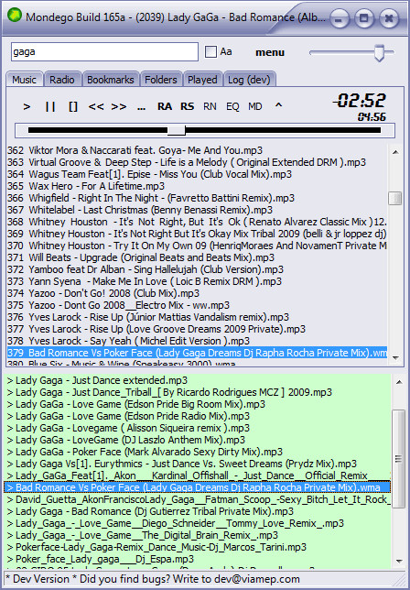
Task: Switch to the Radio tab
Action: pyautogui.click(x=62, y=80)
